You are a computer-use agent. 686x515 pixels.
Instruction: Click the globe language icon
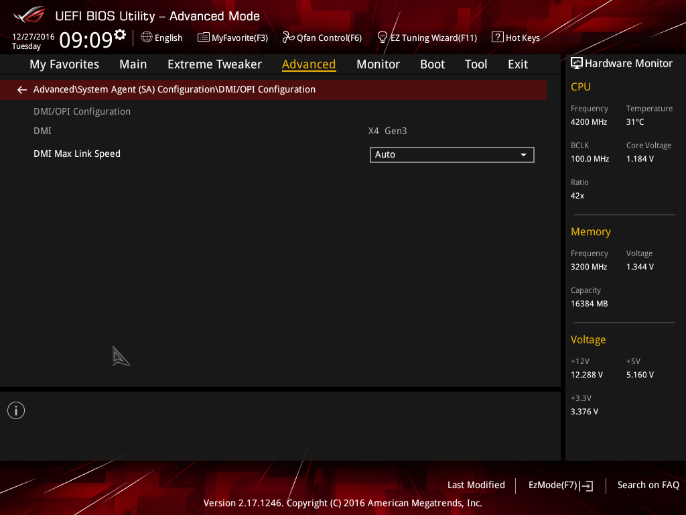[x=147, y=38]
